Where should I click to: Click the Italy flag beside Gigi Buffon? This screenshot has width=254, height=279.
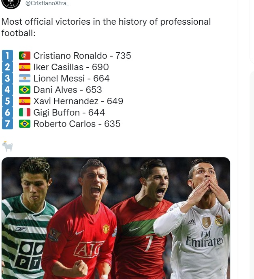[25, 112]
